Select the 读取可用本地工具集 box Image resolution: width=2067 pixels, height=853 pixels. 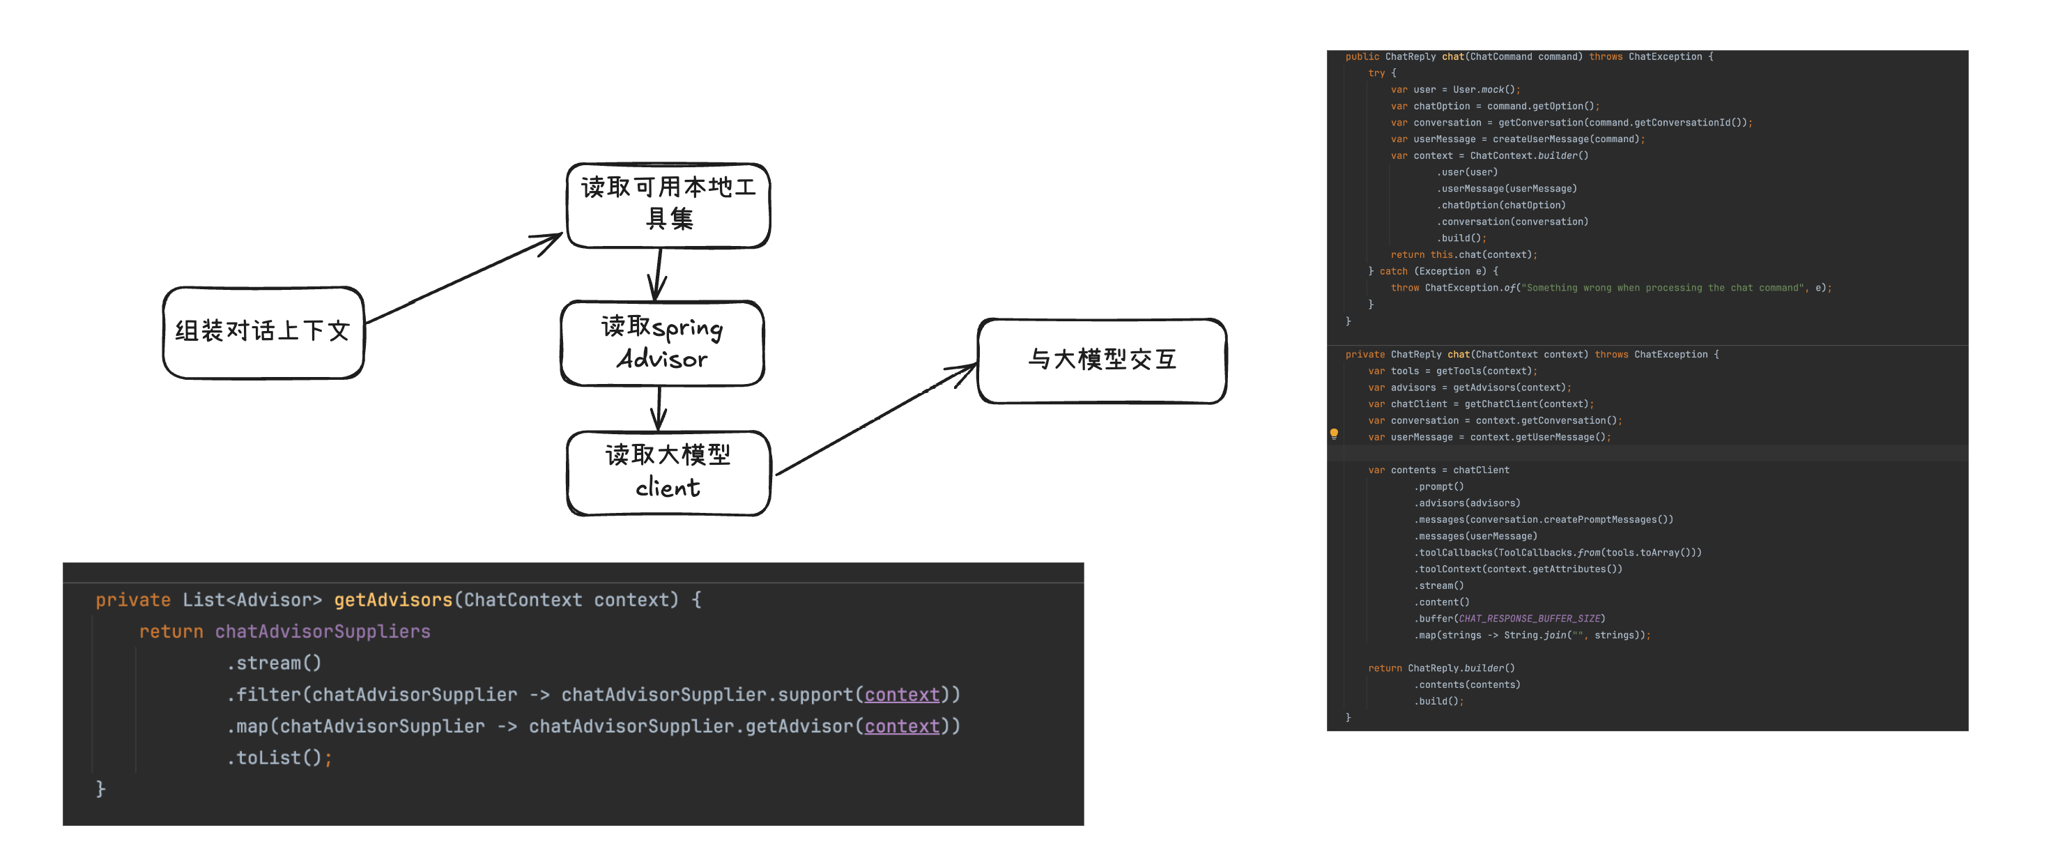[x=668, y=205]
